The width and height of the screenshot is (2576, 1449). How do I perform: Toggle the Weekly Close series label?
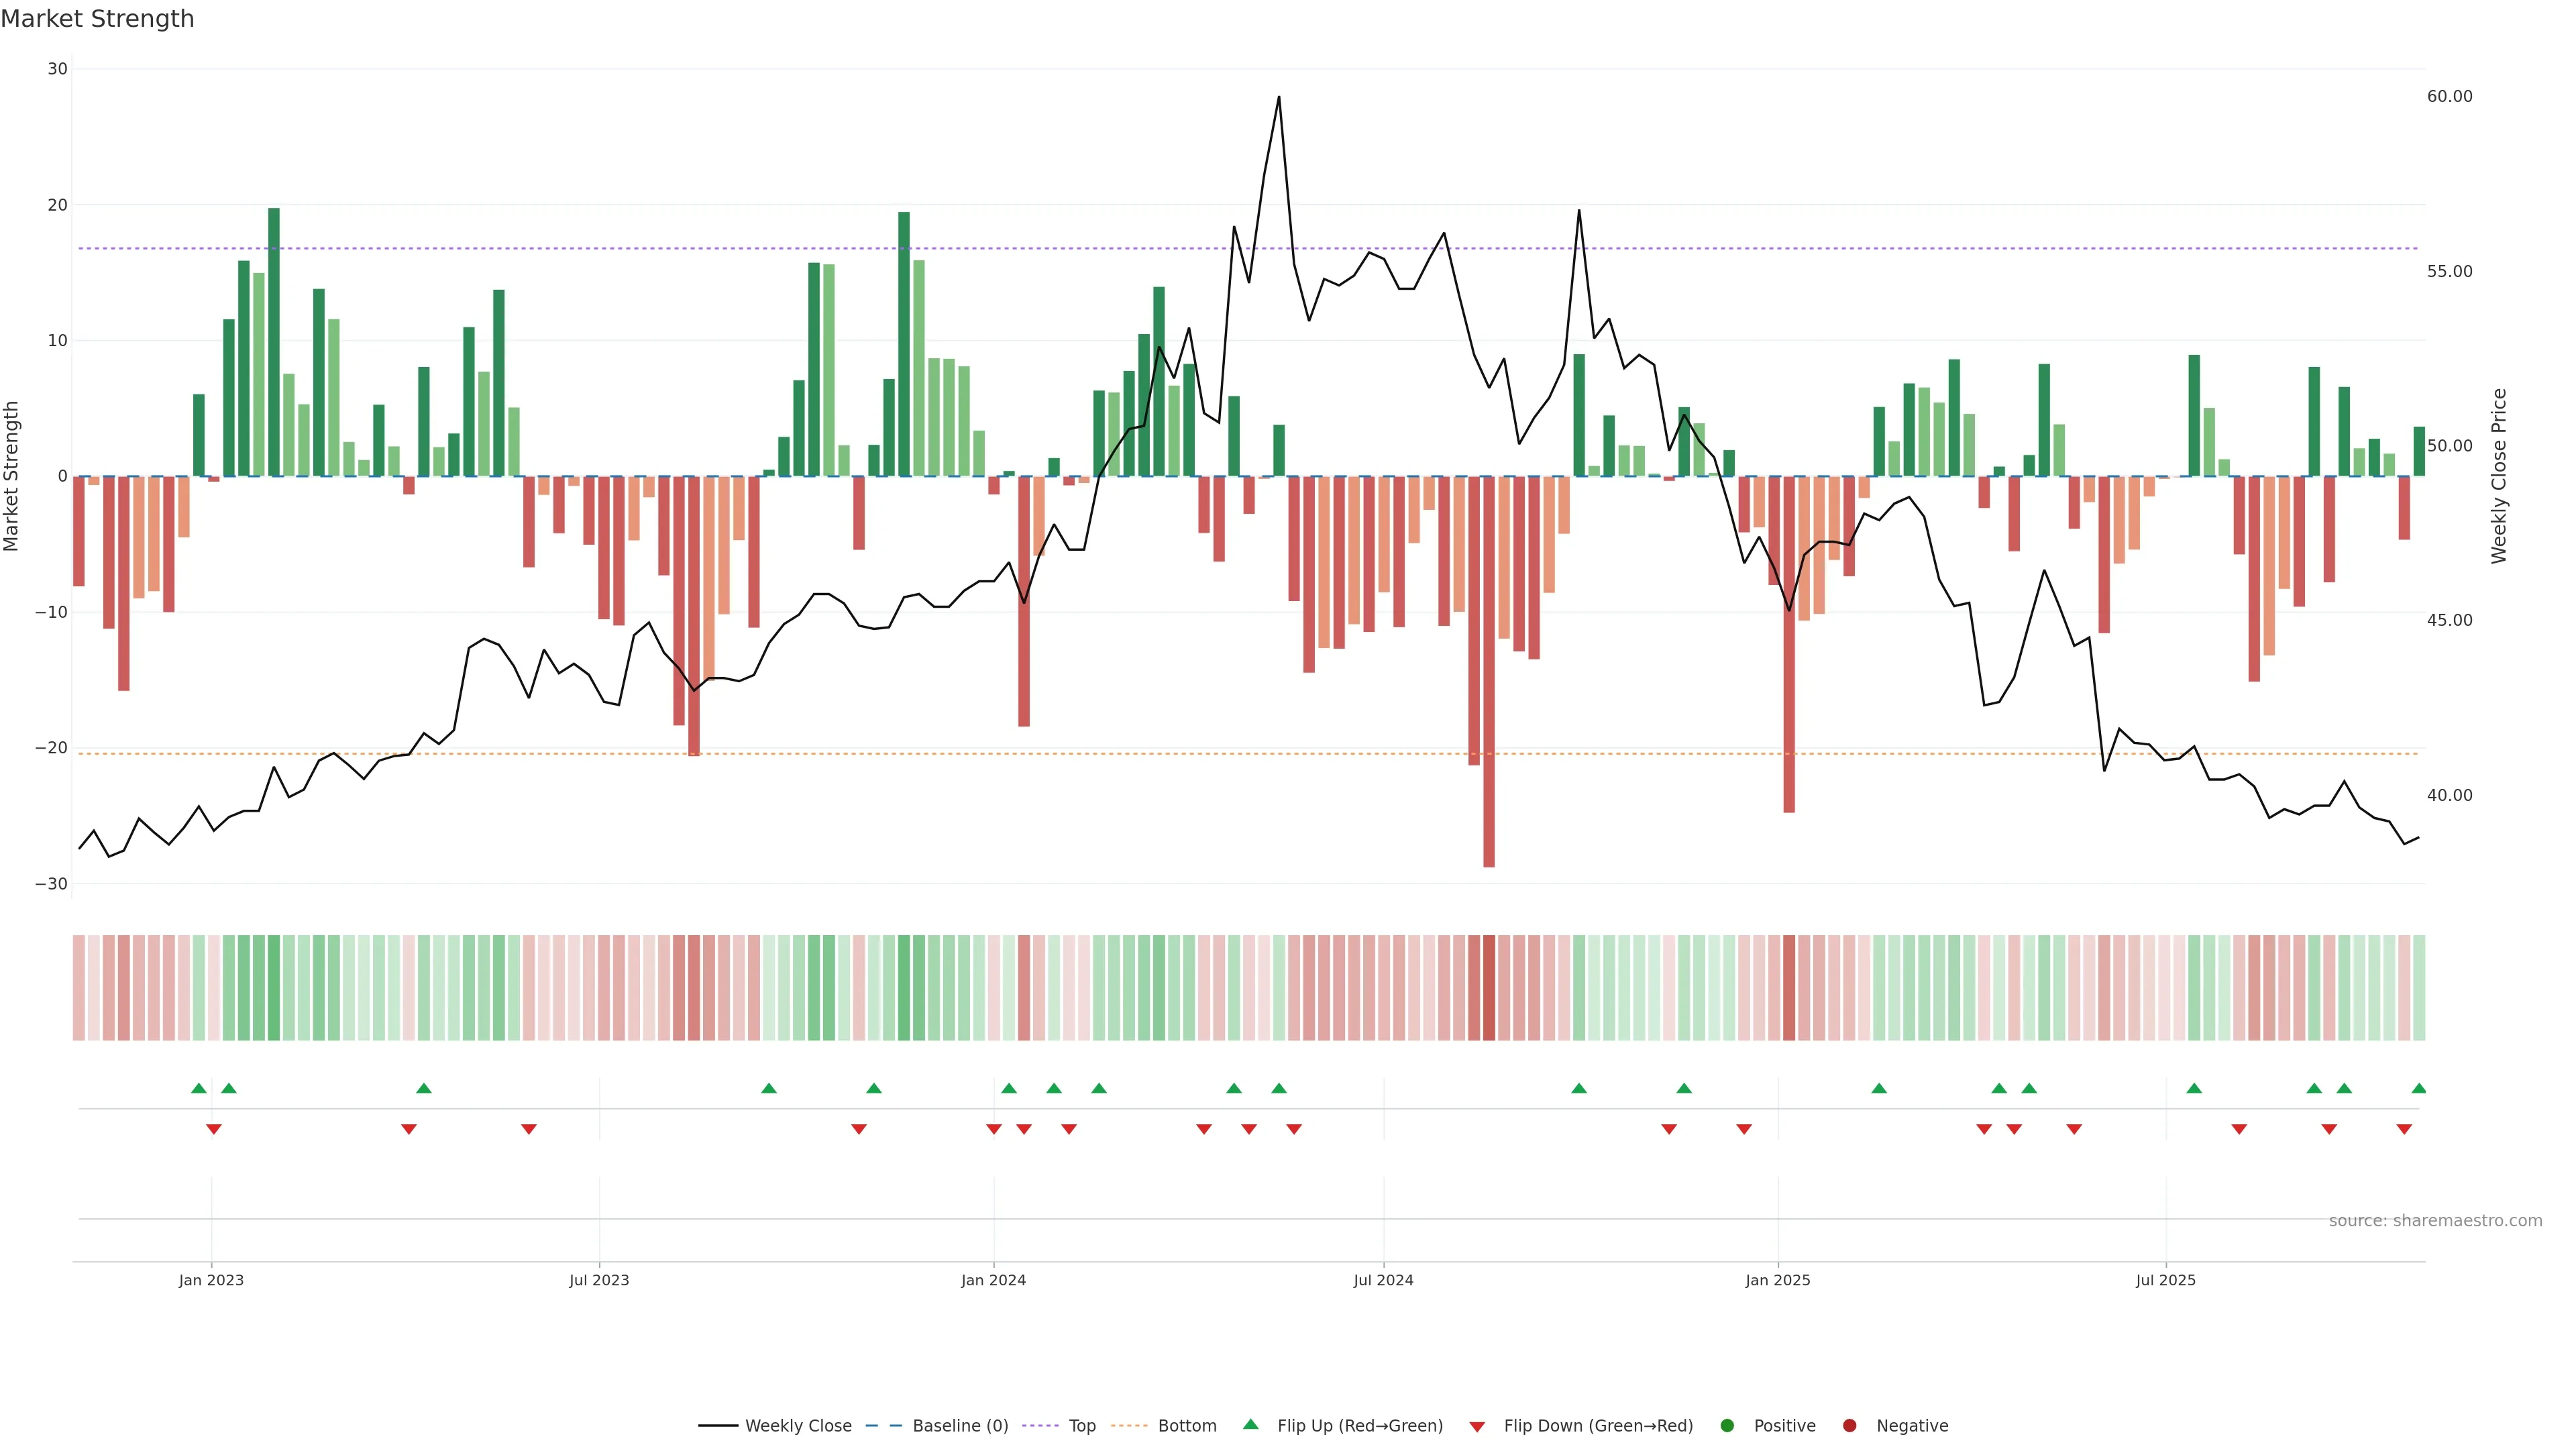click(798, 1426)
